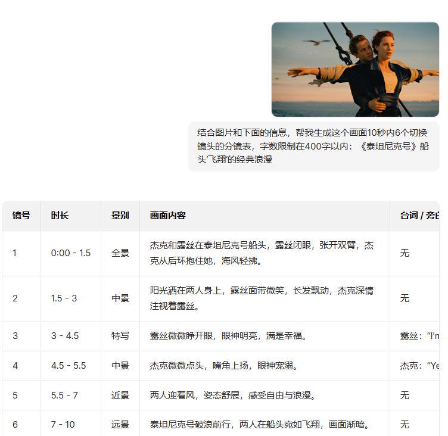The width and height of the screenshot is (448, 436).
Task: Click the 1.5 - 3 duration cell
Action: 64,298
